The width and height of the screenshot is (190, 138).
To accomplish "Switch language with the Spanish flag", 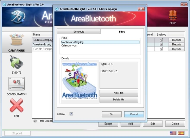I will [181, 133].
